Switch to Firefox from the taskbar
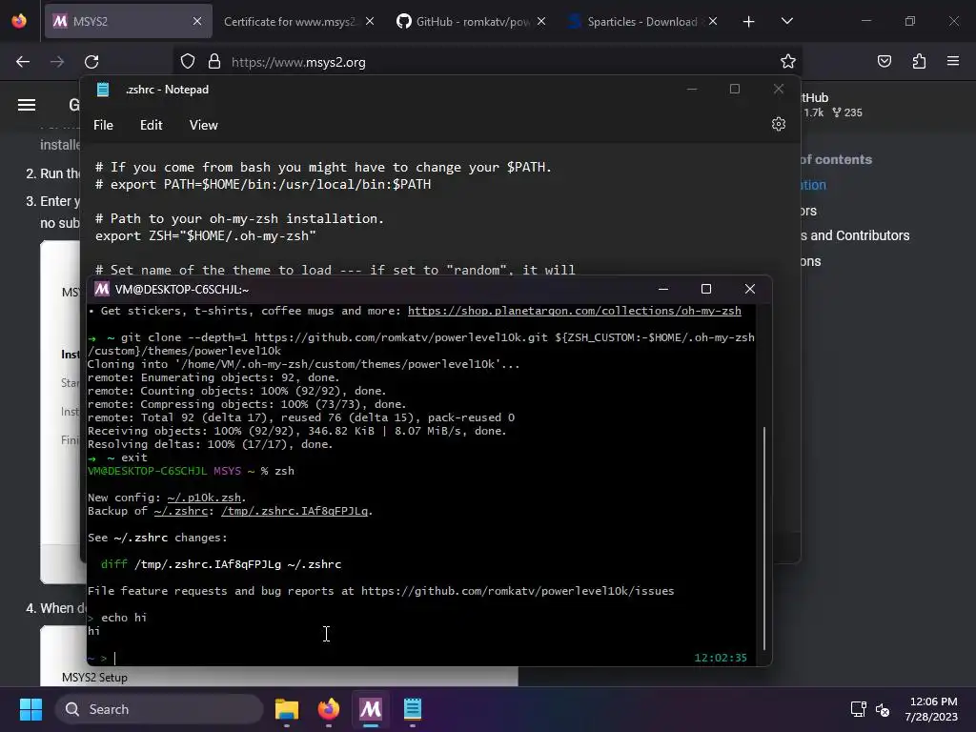 (x=329, y=709)
